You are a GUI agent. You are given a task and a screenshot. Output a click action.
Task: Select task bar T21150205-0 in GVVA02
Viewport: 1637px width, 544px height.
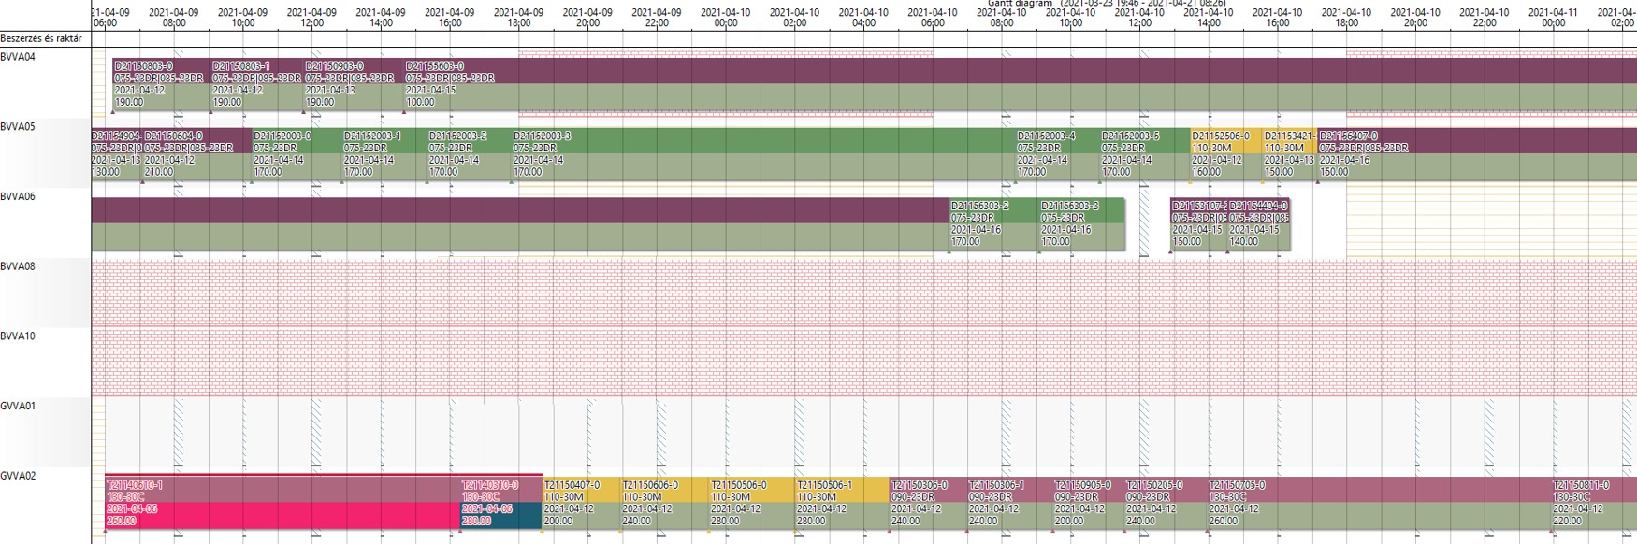point(1166,503)
